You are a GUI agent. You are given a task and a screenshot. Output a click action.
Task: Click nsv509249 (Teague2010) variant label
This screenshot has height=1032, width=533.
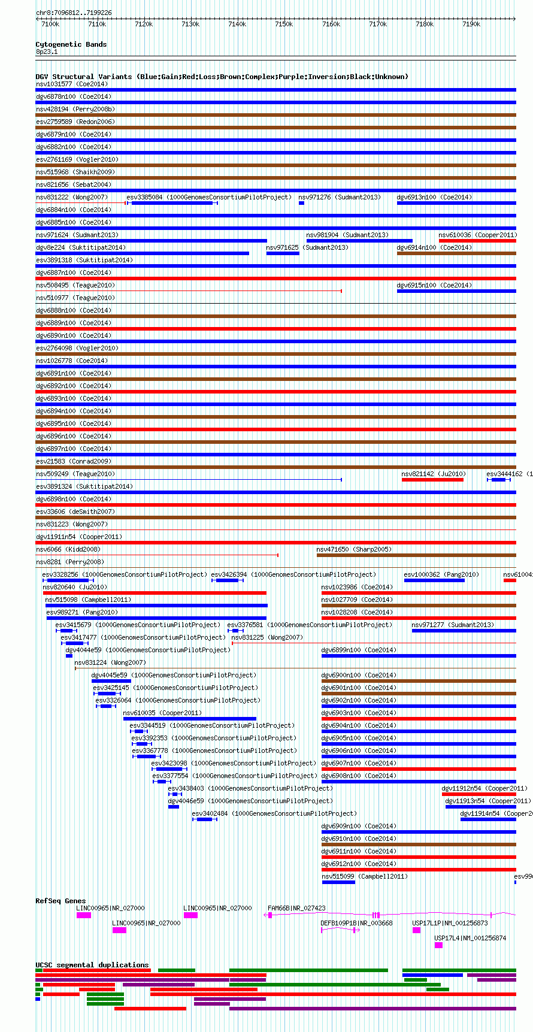tap(75, 474)
